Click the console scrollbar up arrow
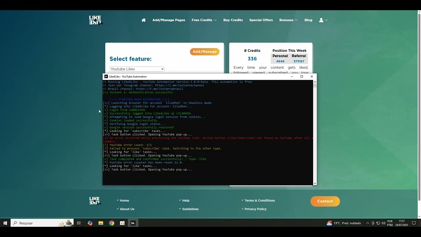The height and width of the screenshot is (237, 421). pos(315,82)
